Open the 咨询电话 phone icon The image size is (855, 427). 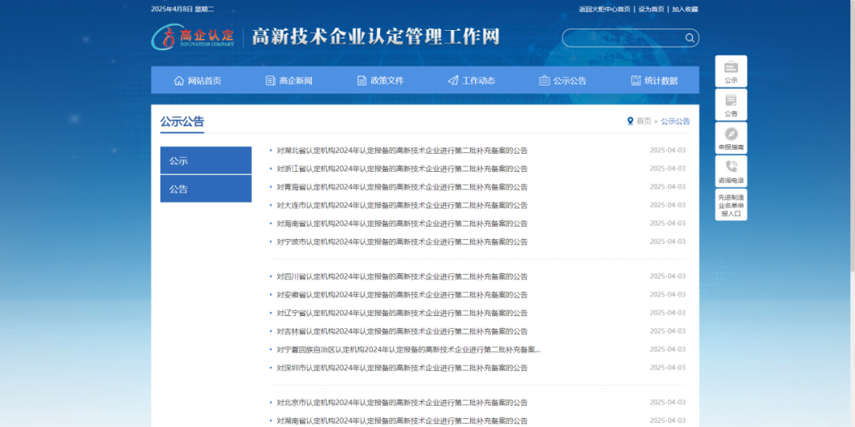tap(731, 171)
